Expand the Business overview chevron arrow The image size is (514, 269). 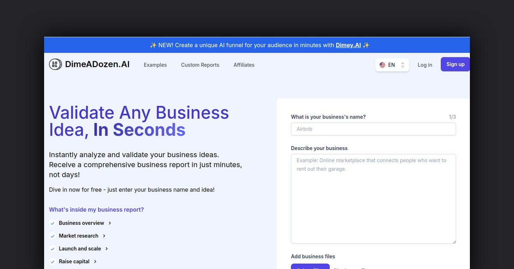tap(110, 223)
